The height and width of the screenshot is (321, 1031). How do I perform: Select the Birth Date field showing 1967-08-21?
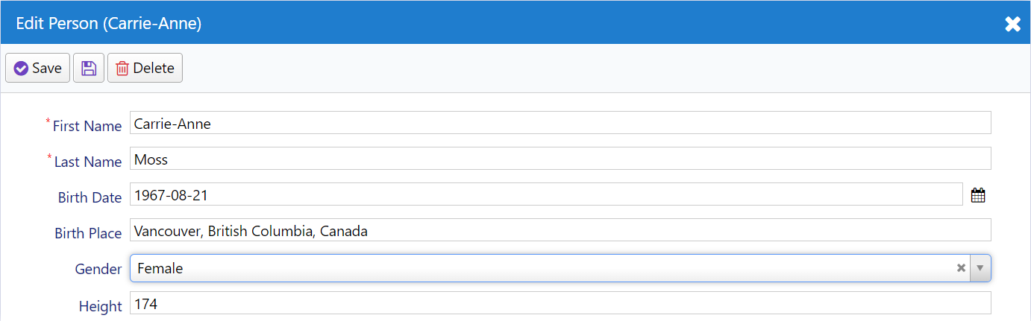click(x=546, y=194)
